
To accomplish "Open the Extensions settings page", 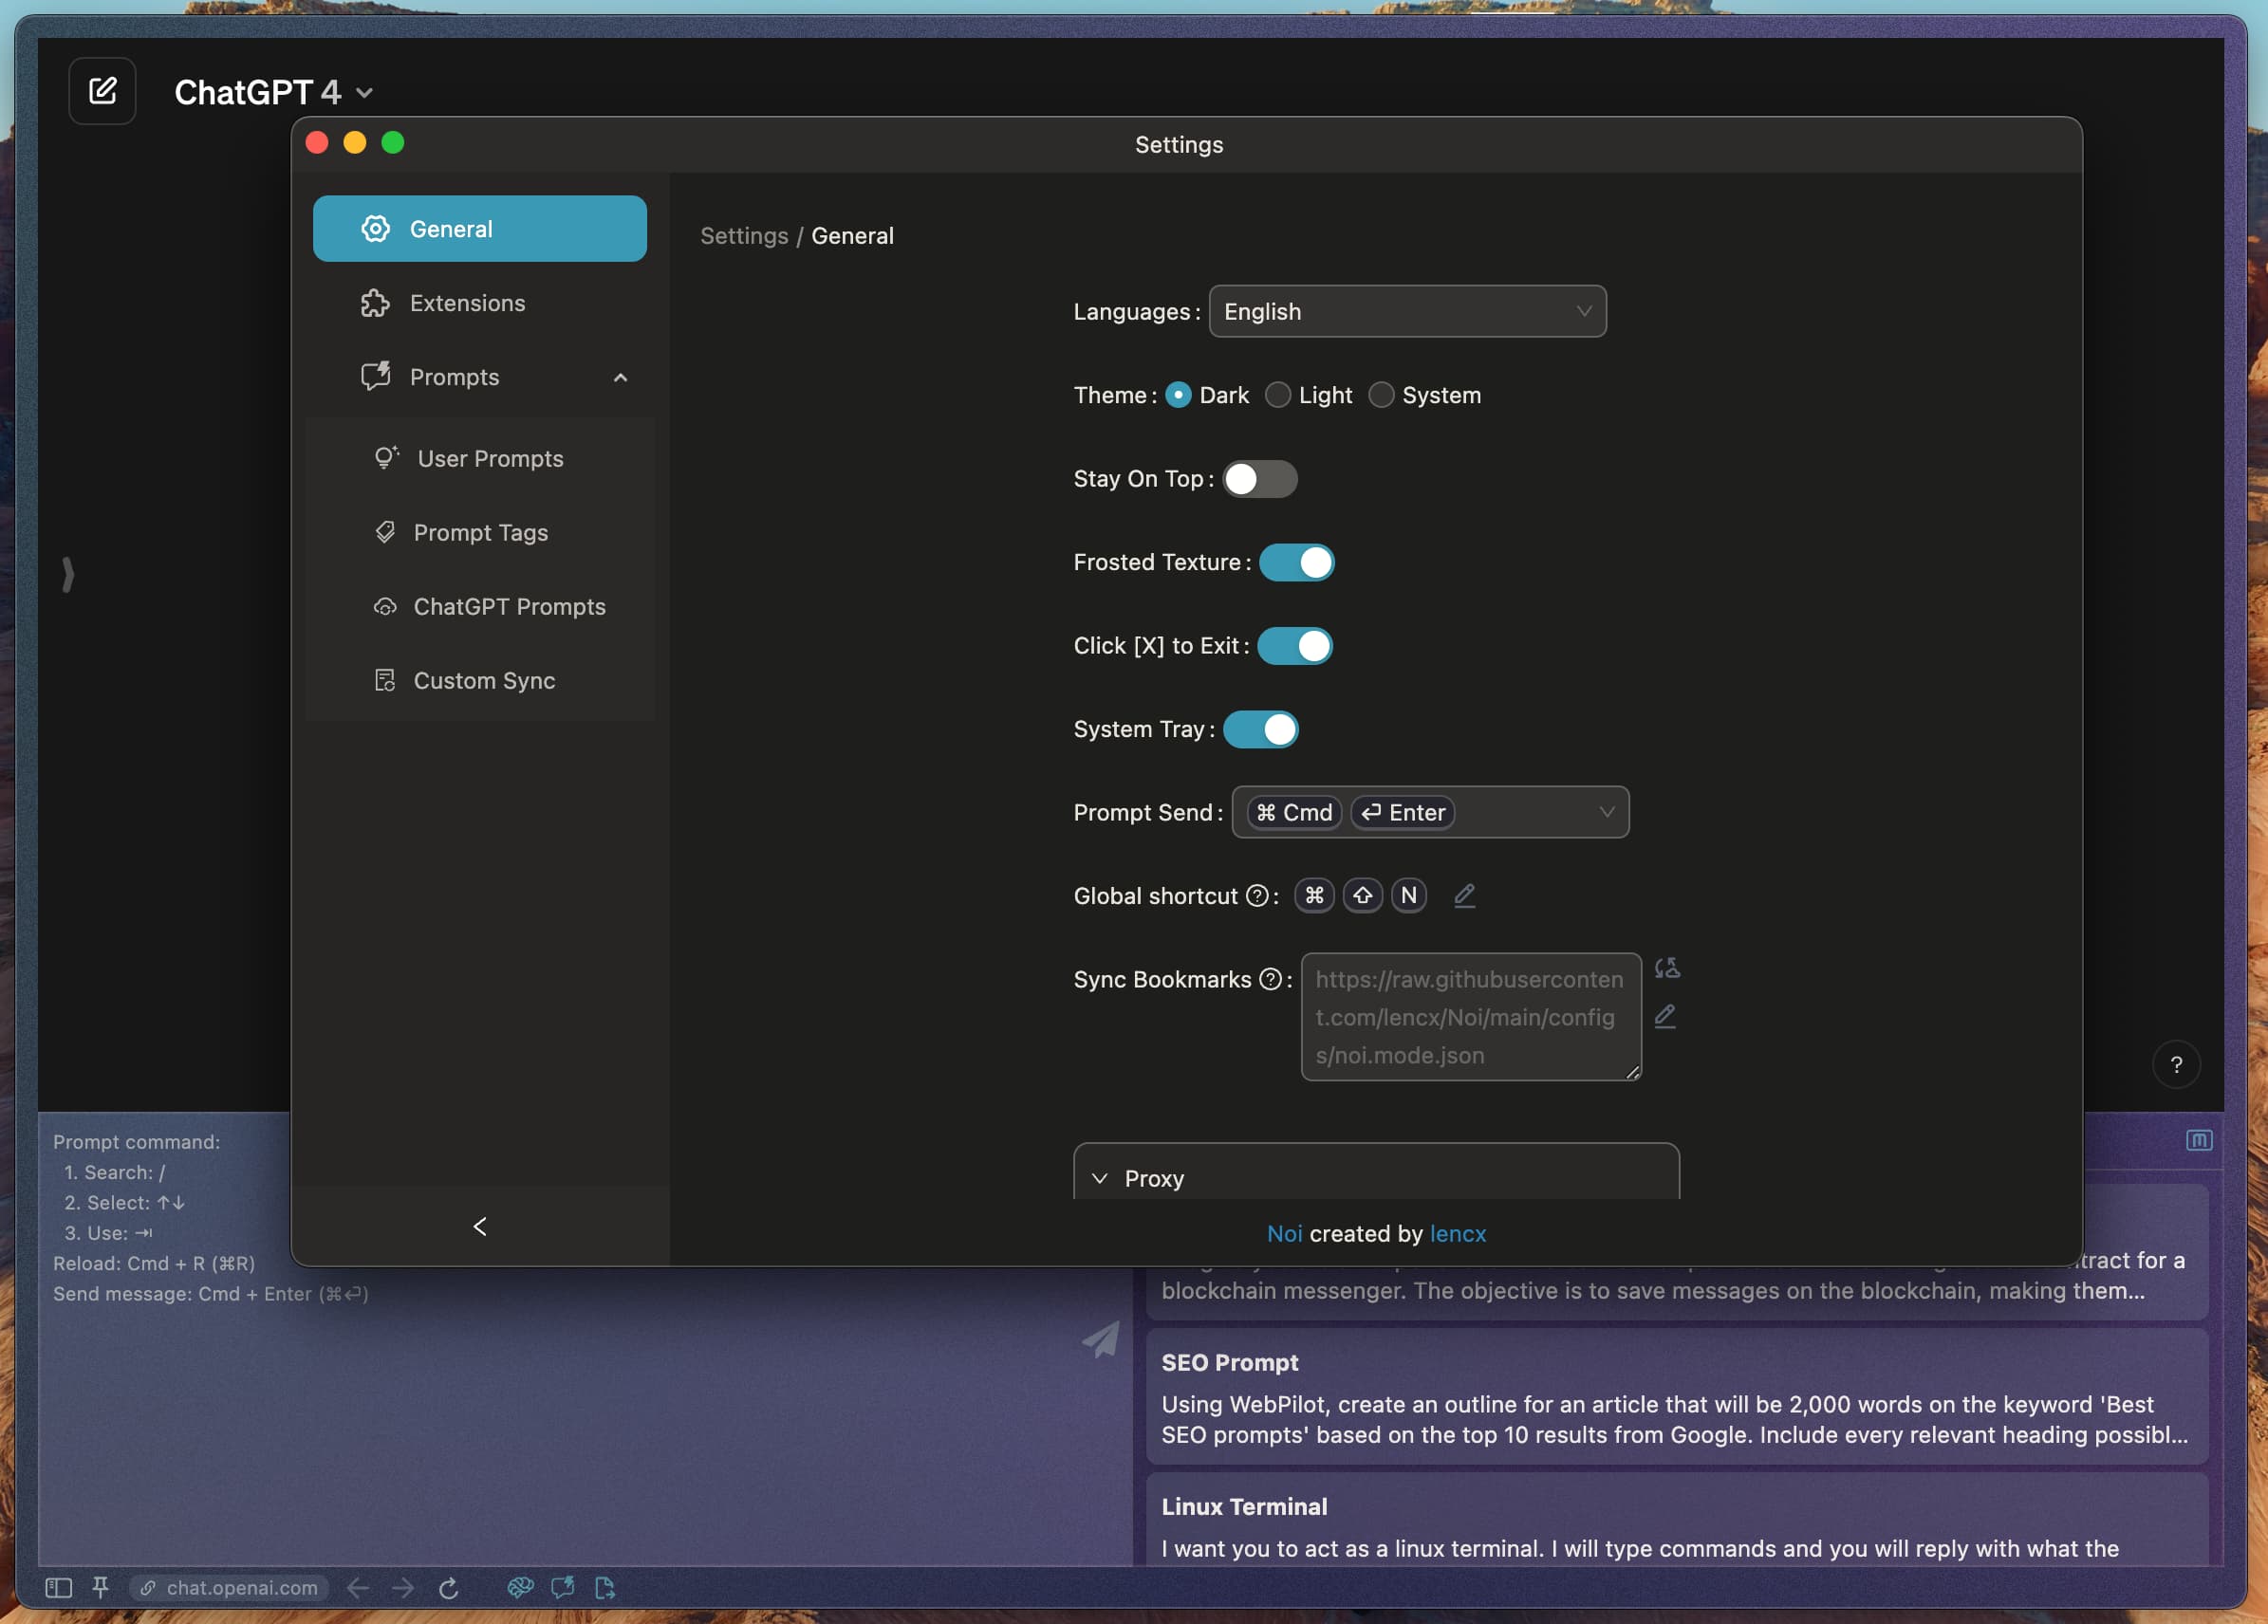I will (467, 303).
